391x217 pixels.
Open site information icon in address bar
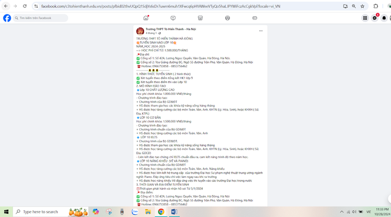point(36,6)
